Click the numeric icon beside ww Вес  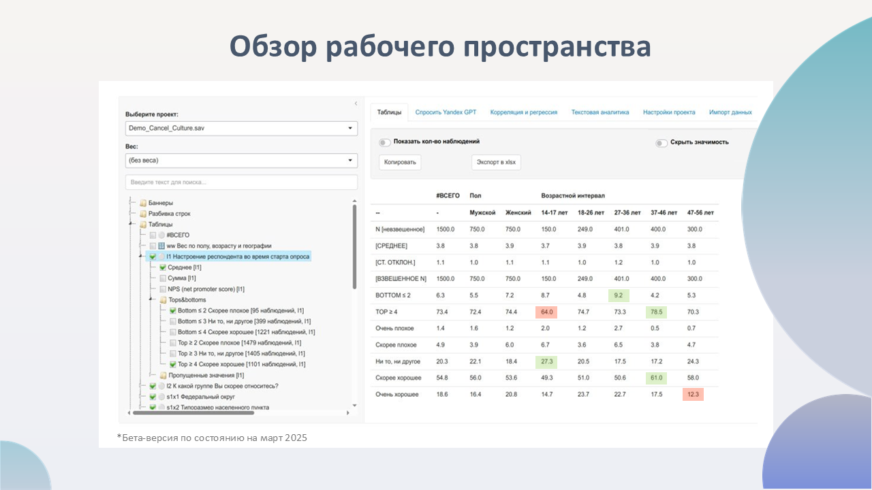coord(161,246)
